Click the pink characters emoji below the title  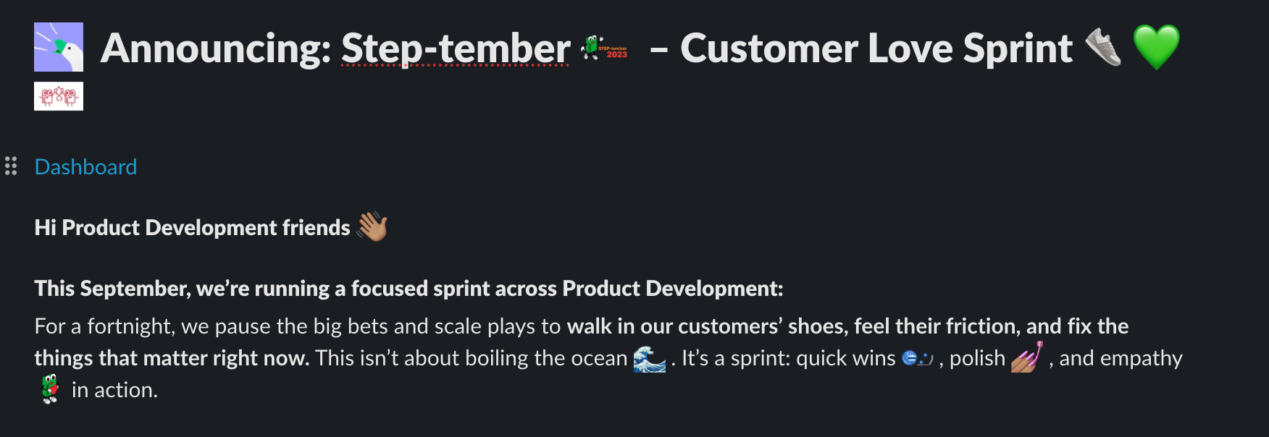(x=59, y=96)
